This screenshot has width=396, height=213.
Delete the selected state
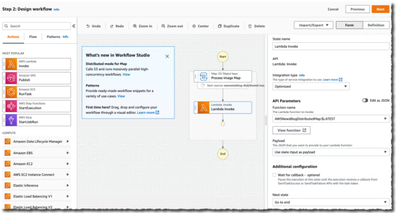[x=256, y=26]
